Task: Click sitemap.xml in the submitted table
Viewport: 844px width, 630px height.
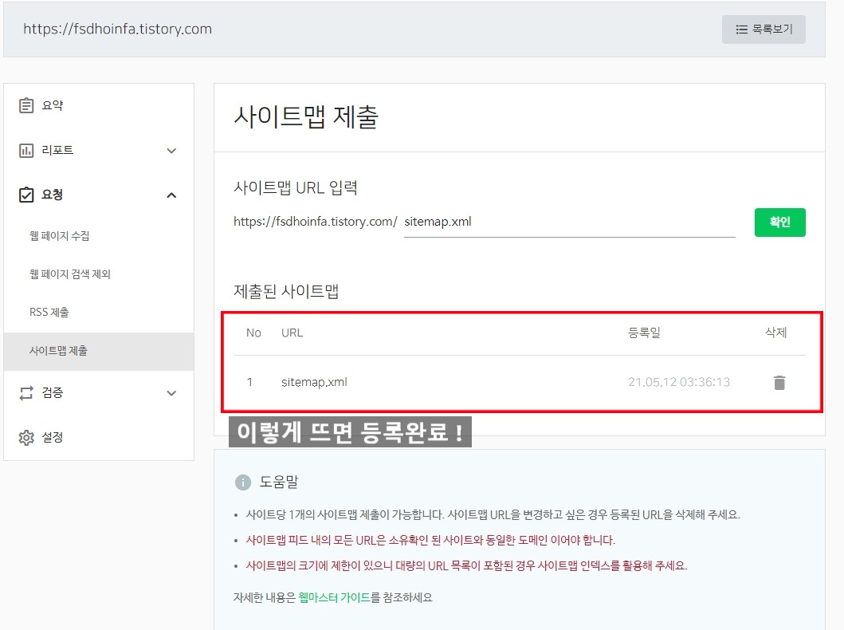Action: point(314,382)
